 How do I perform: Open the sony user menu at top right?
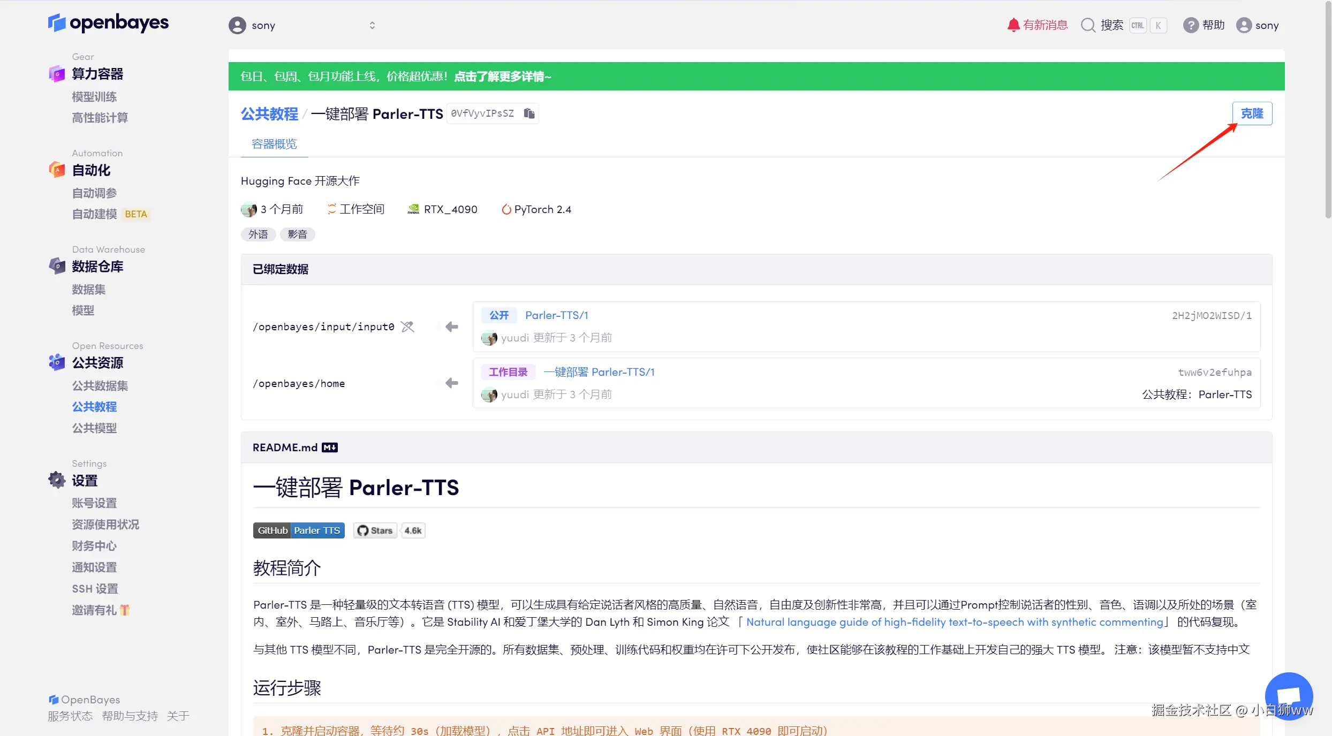(1257, 25)
